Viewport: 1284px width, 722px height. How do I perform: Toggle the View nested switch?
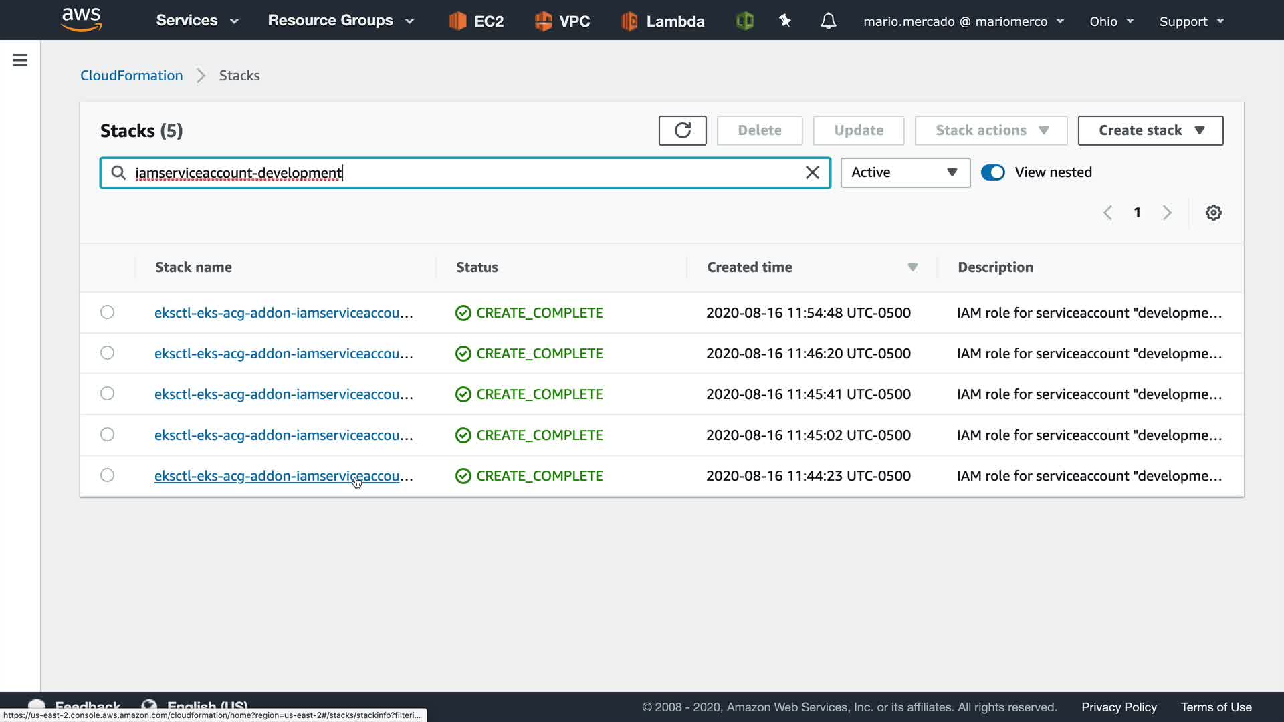(992, 172)
